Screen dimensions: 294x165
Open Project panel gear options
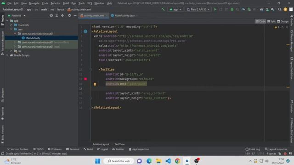pos(69,16)
